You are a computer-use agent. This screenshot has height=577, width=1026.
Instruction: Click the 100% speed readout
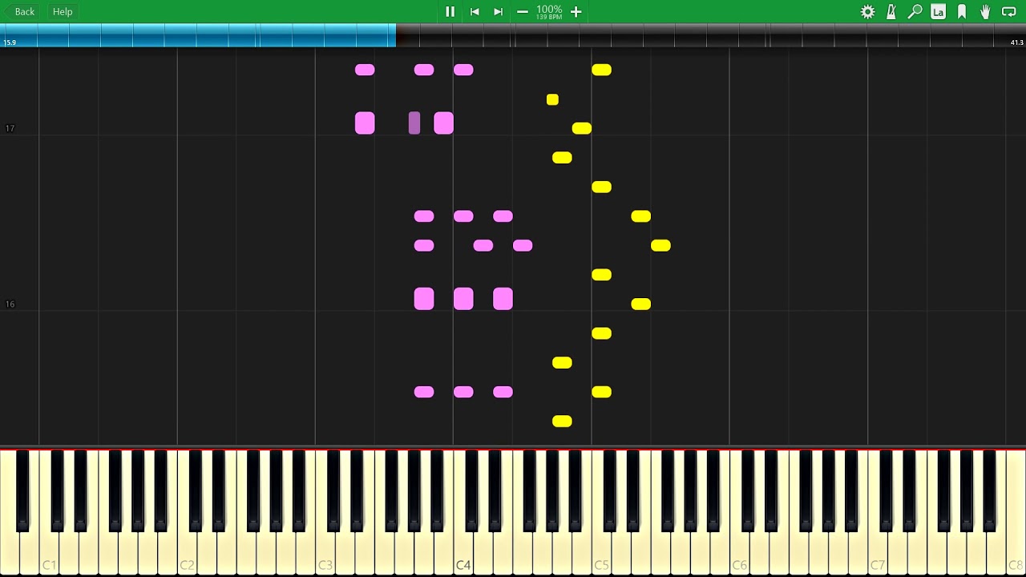pyautogui.click(x=549, y=9)
